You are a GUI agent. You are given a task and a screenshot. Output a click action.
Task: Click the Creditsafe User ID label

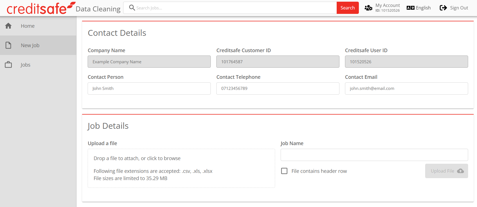(x=366, y=51)
